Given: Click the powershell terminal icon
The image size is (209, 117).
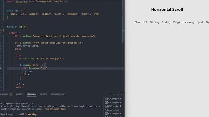Looking at the screenshot, I should [x=106, y=110].
